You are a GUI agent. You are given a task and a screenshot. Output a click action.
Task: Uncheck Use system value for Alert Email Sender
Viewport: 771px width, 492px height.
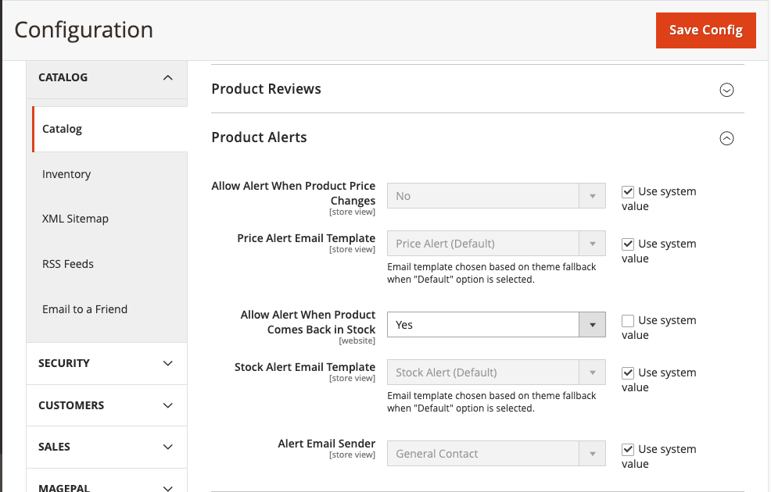click(628, 449)
